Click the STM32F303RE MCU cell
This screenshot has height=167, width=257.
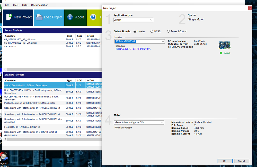94,103
